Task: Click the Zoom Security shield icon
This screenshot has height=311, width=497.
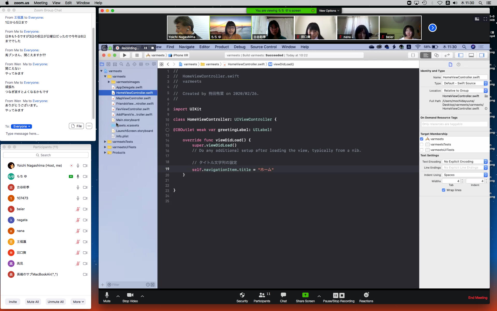Action: coord(242,295)
